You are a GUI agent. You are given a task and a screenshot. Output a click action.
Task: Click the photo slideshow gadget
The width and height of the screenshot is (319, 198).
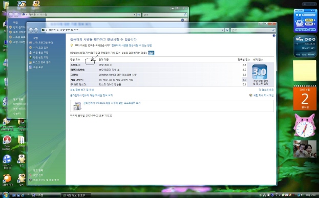click(305, 149)
